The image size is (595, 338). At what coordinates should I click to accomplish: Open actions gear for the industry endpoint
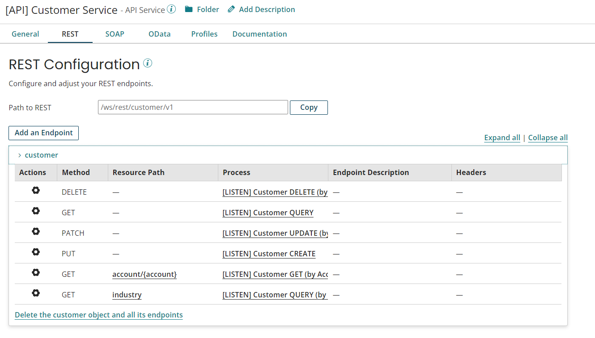pyautogui.click(x=35, y=293)
